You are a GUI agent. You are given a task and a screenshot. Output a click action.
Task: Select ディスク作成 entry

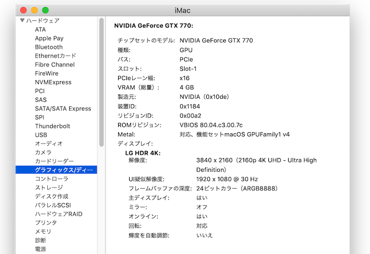point(52,196)
